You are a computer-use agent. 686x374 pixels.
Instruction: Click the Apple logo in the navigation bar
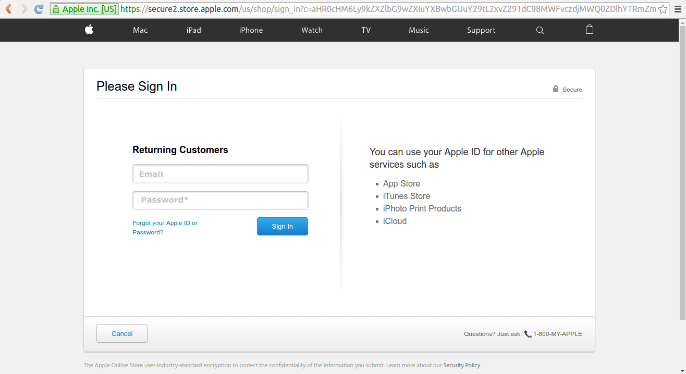pos(89,30)
